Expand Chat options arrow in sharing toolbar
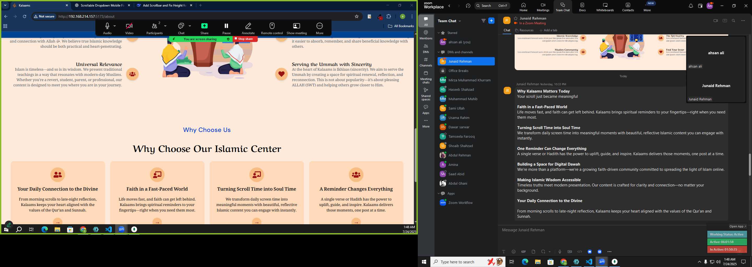Image resolution: width=752 pixels, height=267 pixels. (x=190, y=26)
